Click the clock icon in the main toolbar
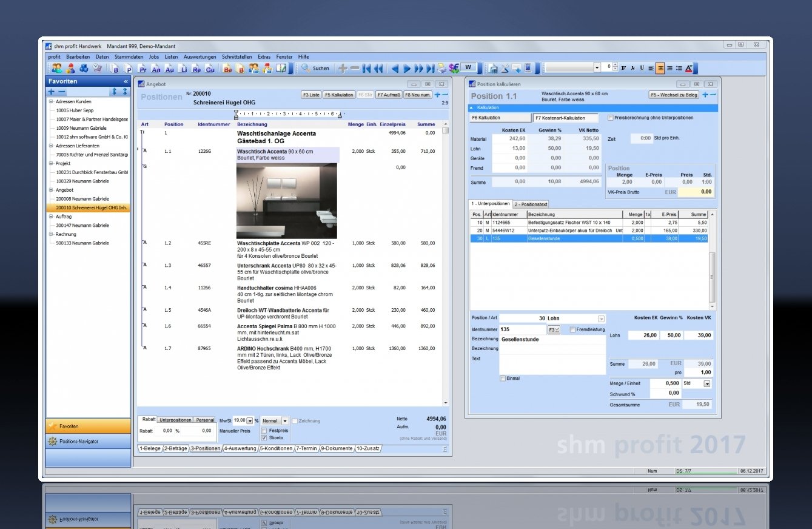 pos(97,69)
